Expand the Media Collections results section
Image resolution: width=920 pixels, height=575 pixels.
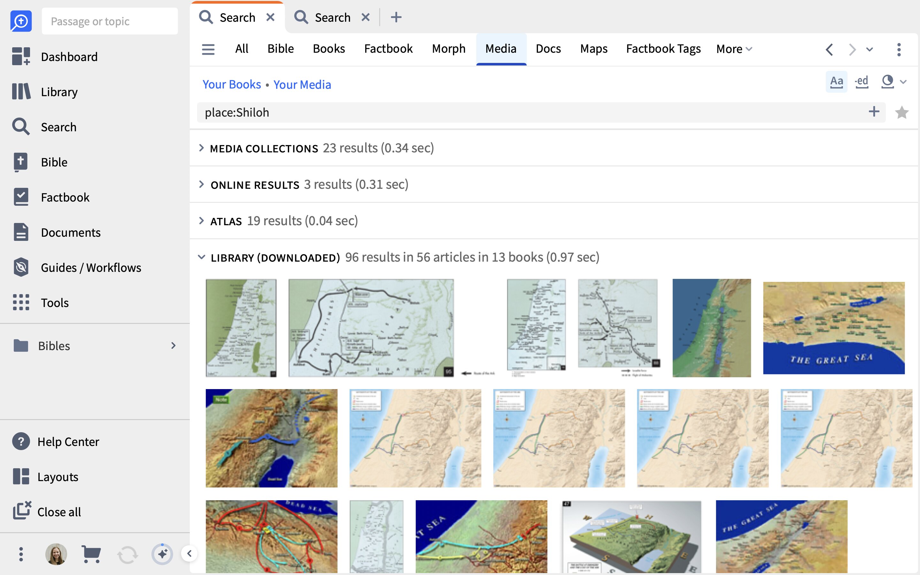point(202,148)
